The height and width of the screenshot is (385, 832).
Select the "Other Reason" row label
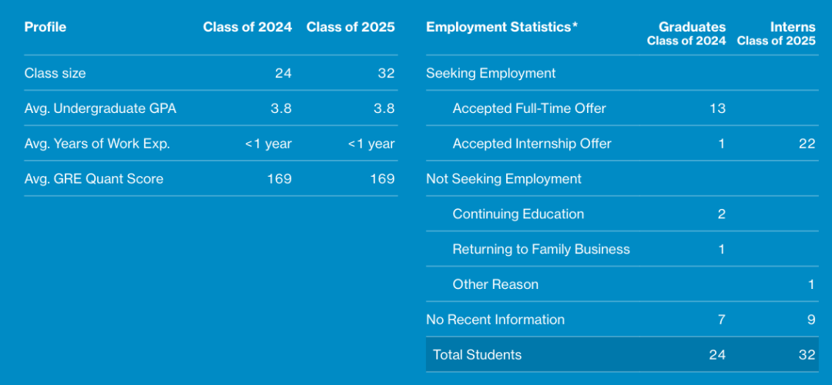(495, 284)
